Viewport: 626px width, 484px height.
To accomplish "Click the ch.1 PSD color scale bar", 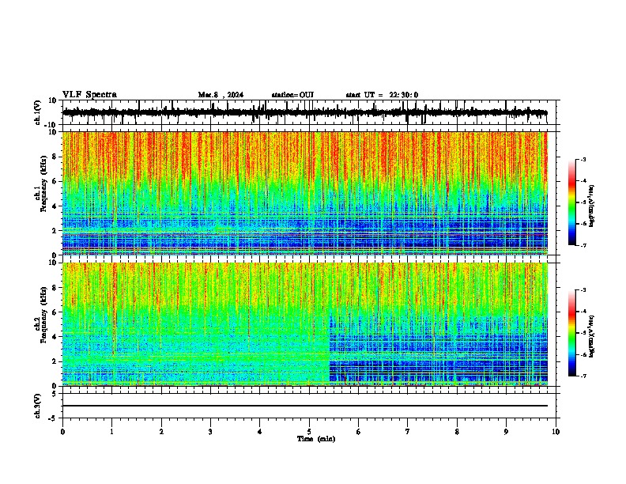I will pos(572,202).
